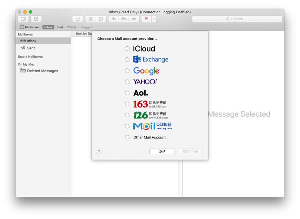Compose a new message with pencil icon

(x=36, y=19)
